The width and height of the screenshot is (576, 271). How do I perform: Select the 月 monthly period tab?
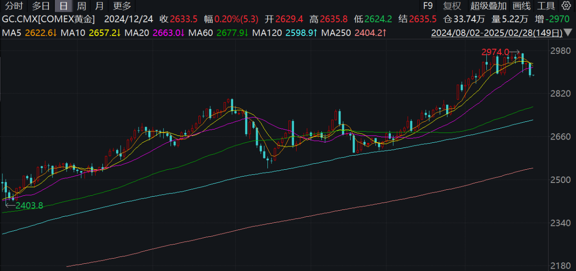99,6
